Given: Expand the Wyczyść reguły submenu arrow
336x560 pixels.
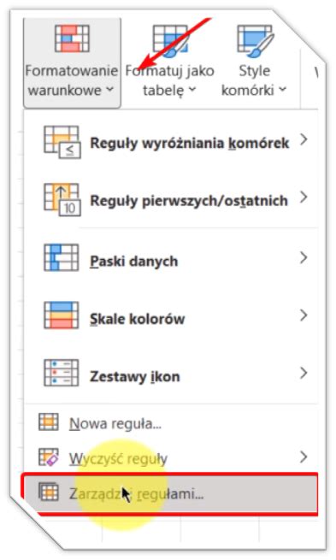Looking at the screenshot, I should [304, 457].
